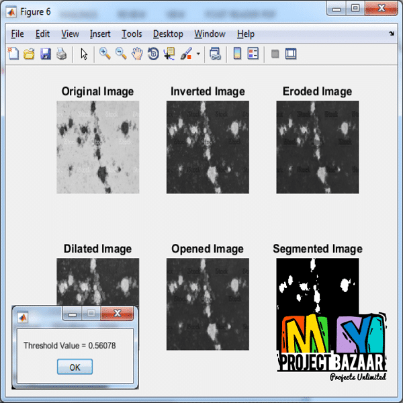Open the Tools menu
Image resolution: width=403 pixels, height=403 pixels.
[x=132, y=34]
